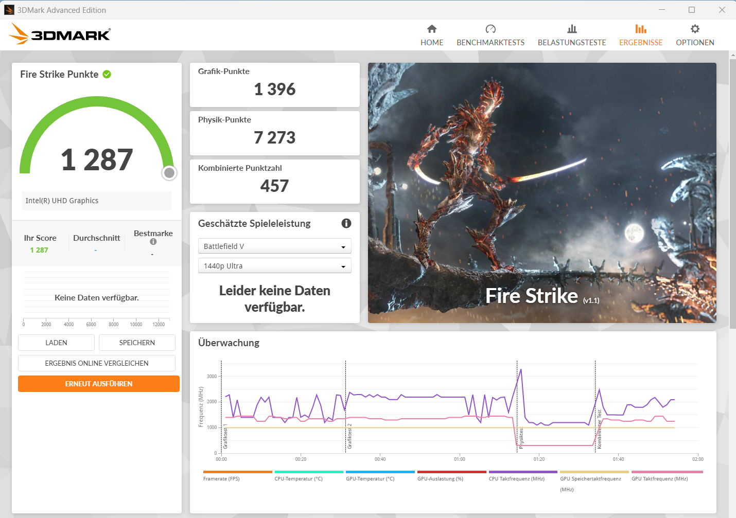Switch to the ERGEBNISSE tab label
This screenshot has height=518, width=736.
coord(641,43)
